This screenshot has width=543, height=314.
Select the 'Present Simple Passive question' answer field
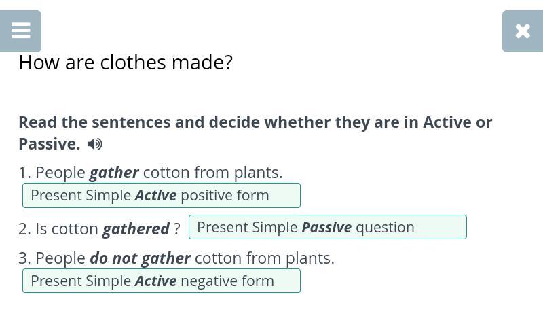click(x=327, y=227)
